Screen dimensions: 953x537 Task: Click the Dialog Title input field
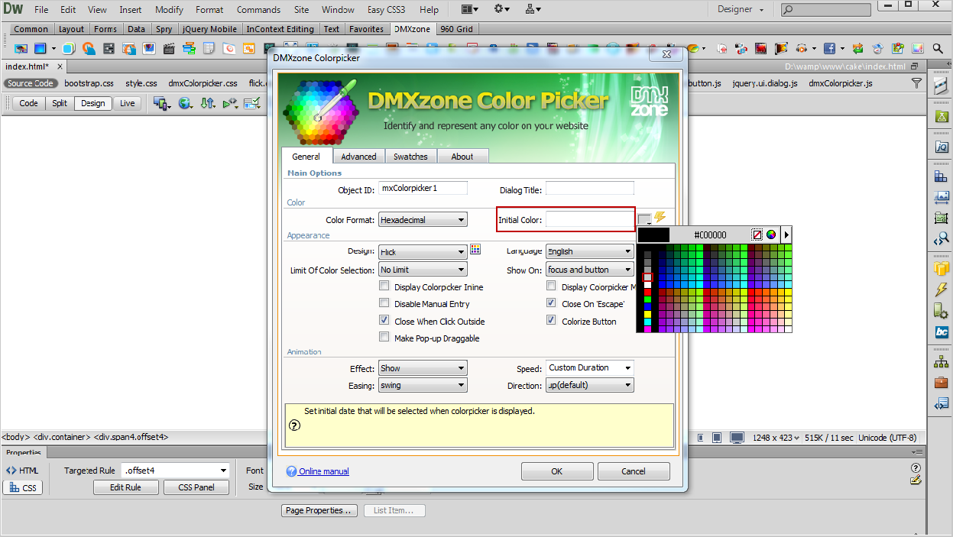(589, 189)
